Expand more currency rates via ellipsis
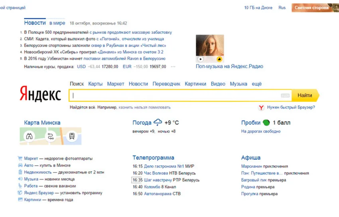 coord(173,67)
